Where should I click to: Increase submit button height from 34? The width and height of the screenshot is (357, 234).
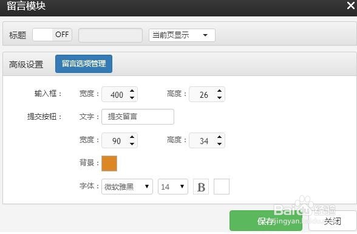(220, 137)
